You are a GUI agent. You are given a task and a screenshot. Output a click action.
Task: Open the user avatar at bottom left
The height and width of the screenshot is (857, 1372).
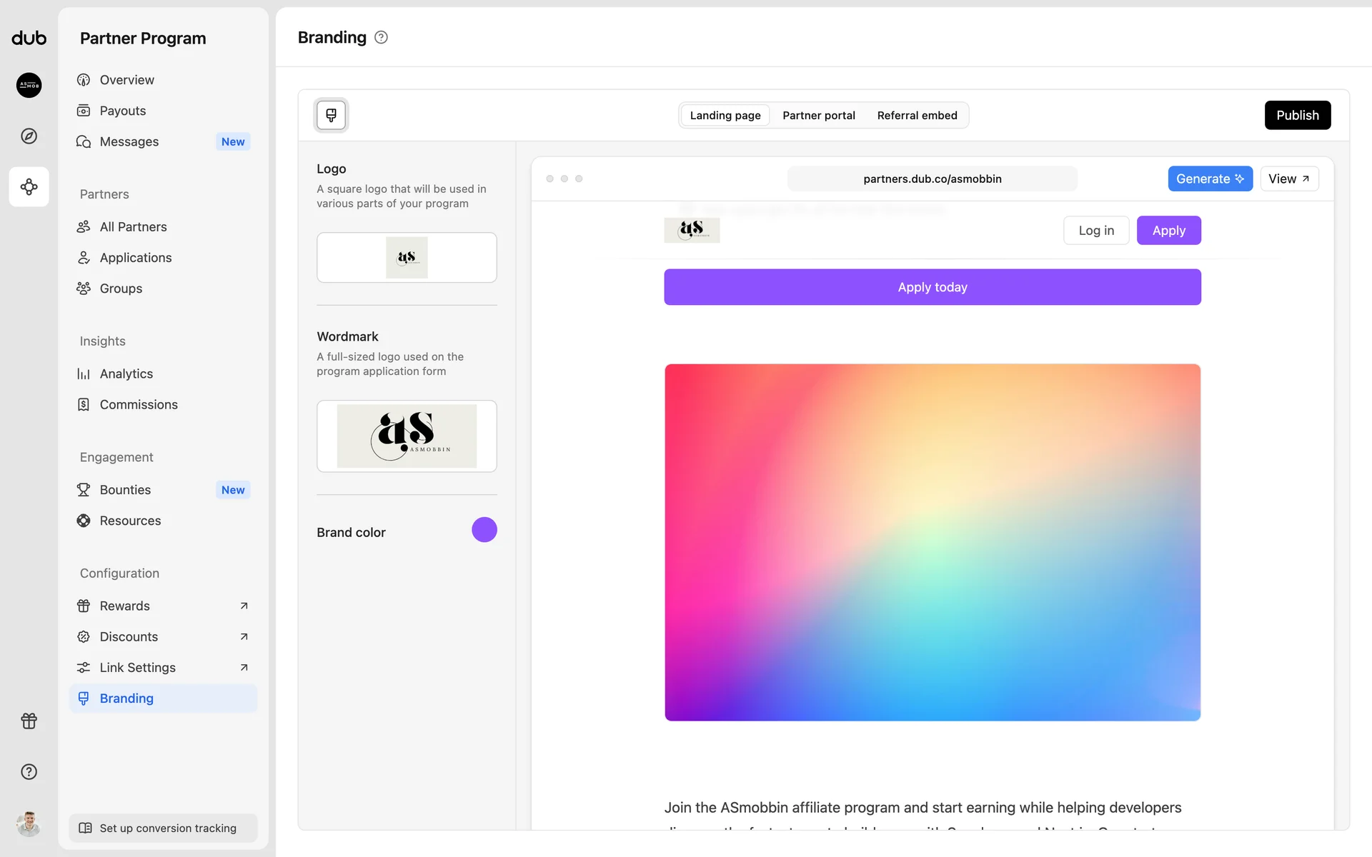29,823
